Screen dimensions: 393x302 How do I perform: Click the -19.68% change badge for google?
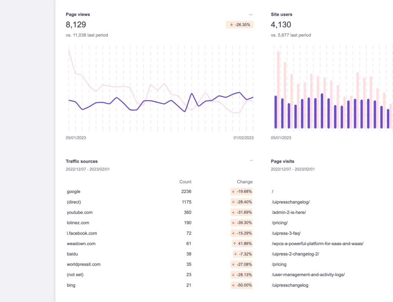tap(242, 191)
